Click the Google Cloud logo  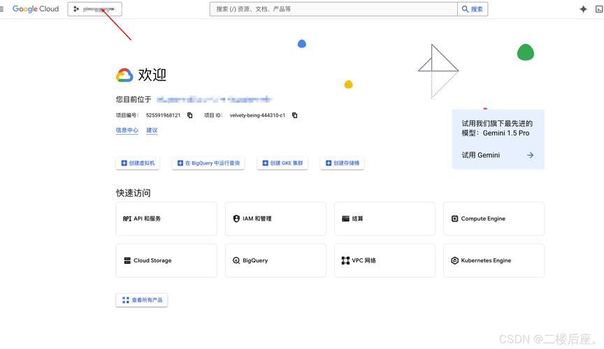pyautogui.click(x=36, y=9)
